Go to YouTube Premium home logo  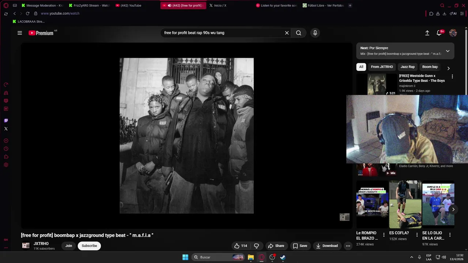pyautogui.click(x=41, y=33)
